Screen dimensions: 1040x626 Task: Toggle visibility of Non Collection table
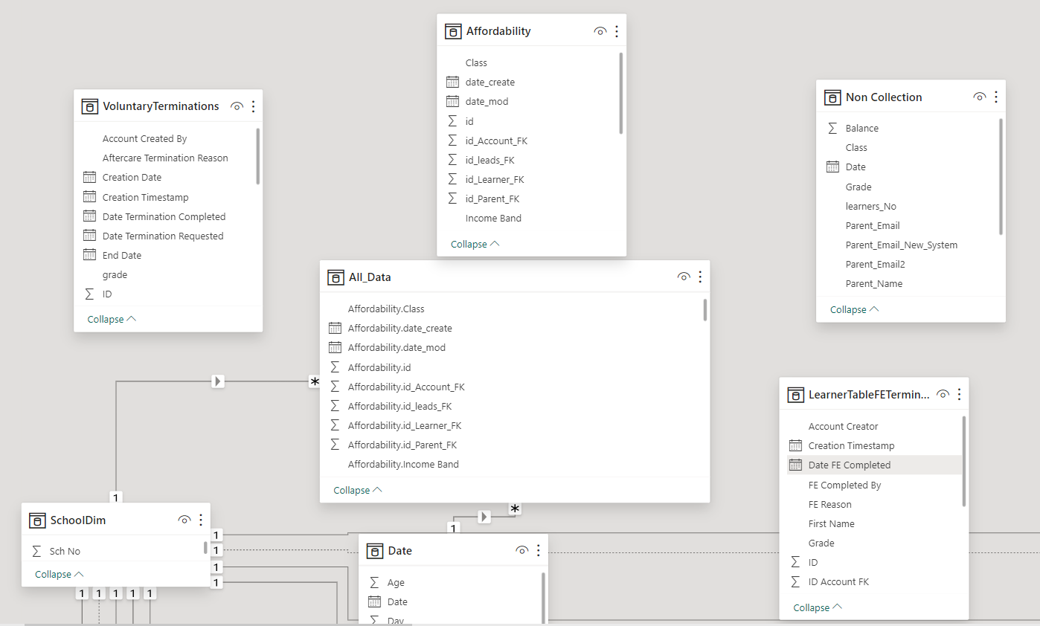point(980,97)
